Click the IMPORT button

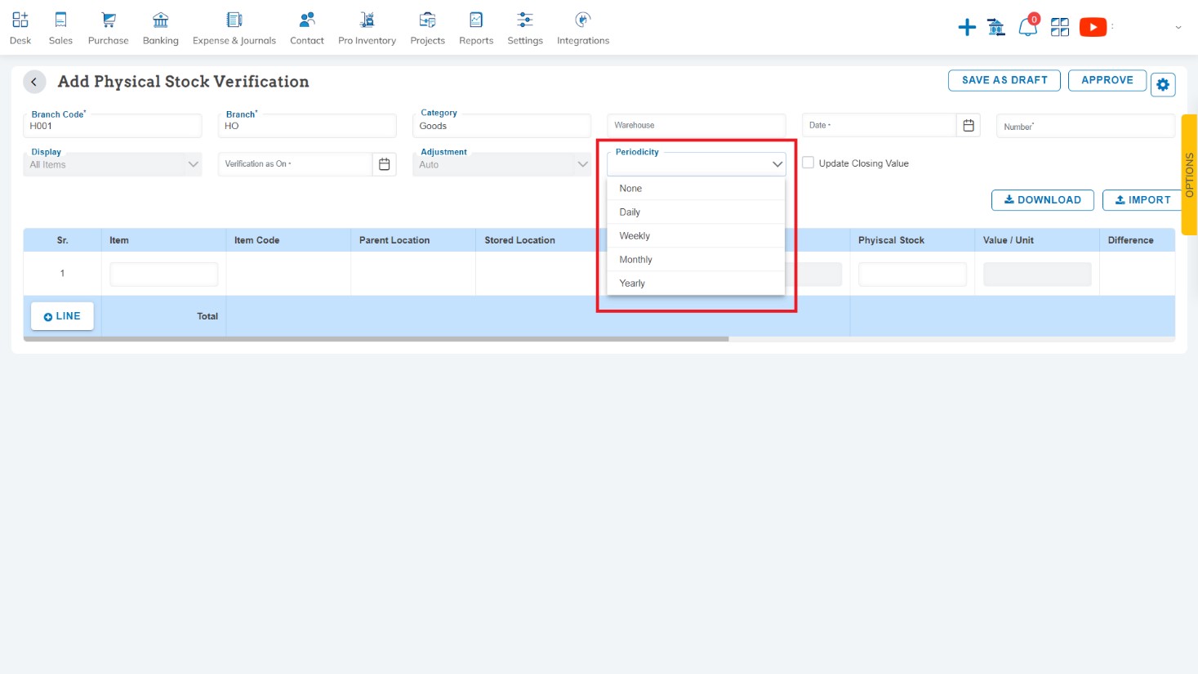1142,200
